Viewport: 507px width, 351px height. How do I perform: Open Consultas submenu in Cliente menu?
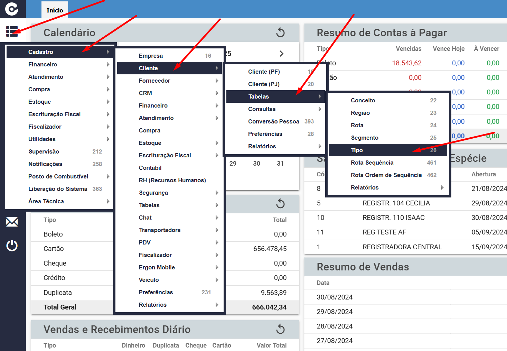click(x=276, y=109)
